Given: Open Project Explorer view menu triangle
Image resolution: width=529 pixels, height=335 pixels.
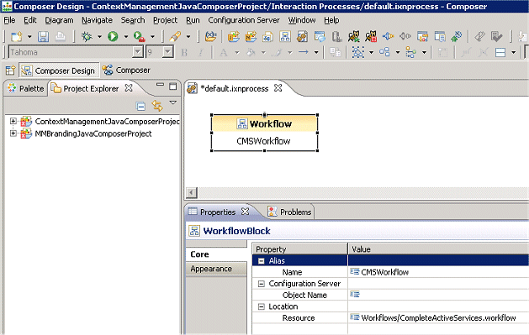Looking at the screenshot, I should point(172,102).
